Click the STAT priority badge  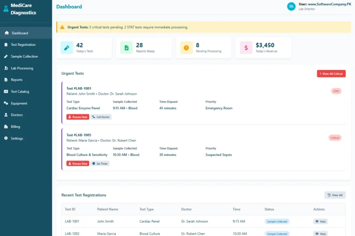click(336, 91)
